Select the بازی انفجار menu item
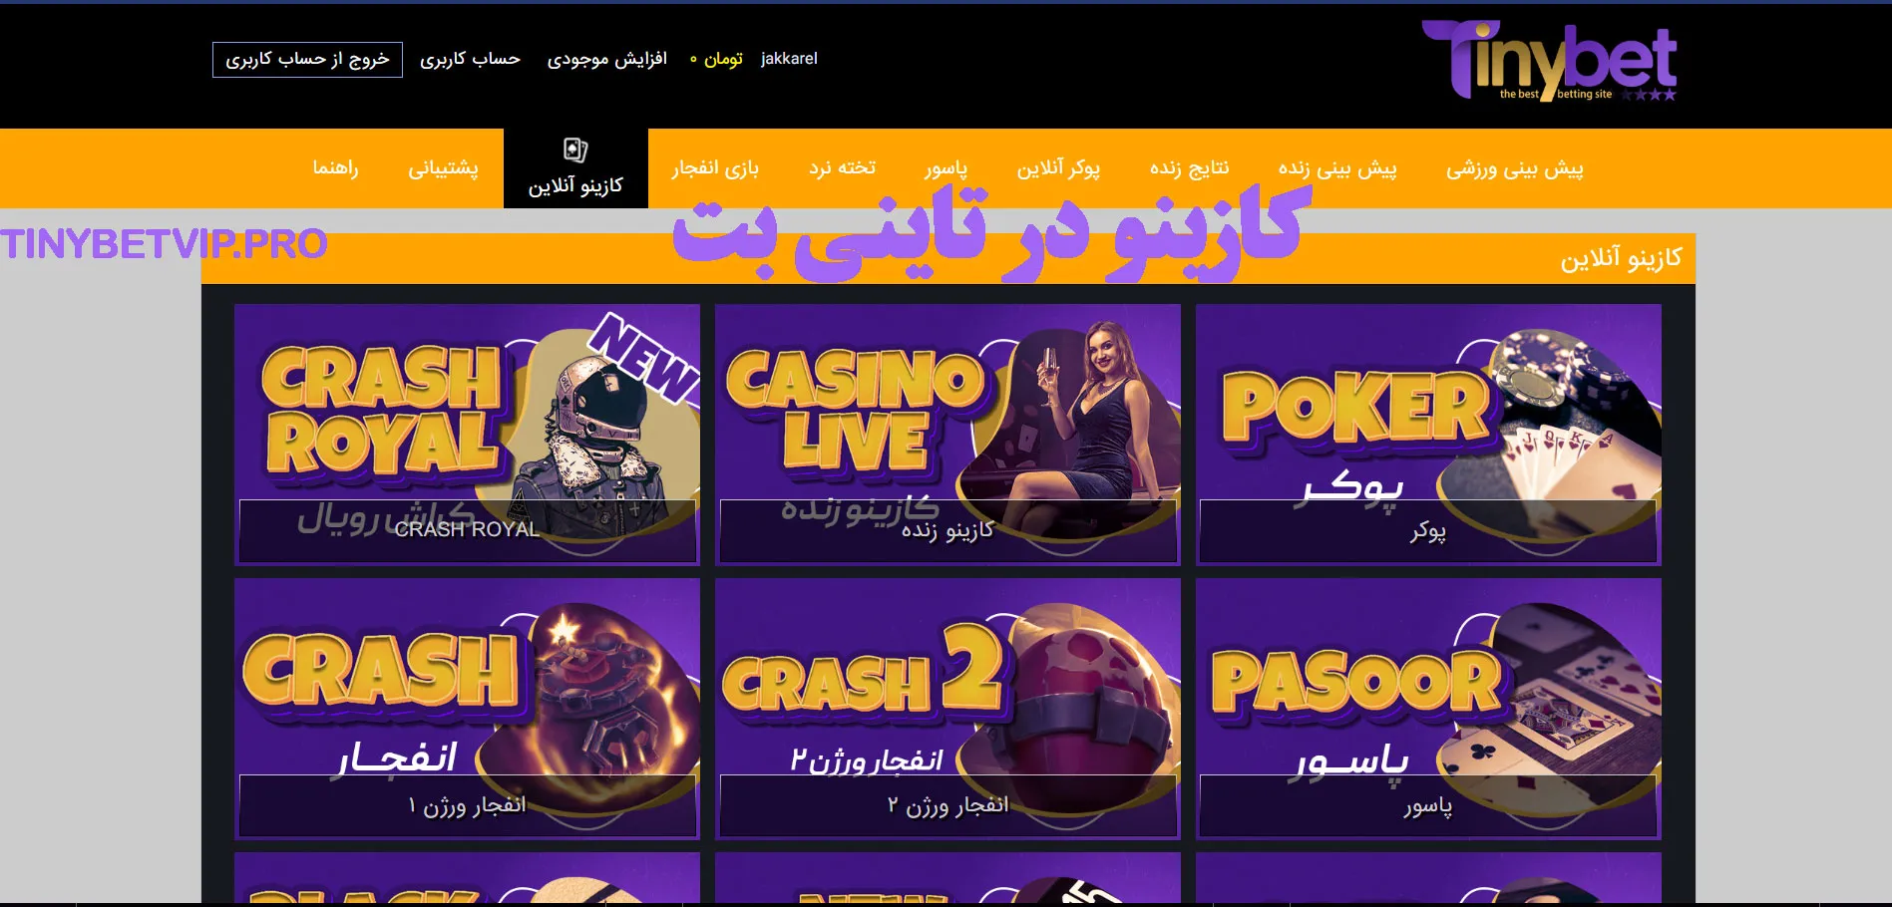 click(x=715, y=168)
